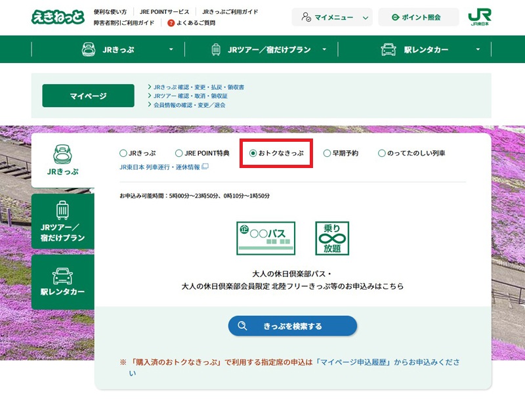Click the ○○パス ticket illustration

(266, 238)
